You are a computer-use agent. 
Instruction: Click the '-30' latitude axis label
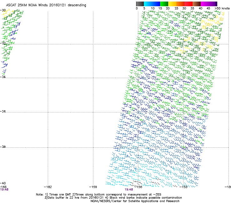click(x=3, y=10)
